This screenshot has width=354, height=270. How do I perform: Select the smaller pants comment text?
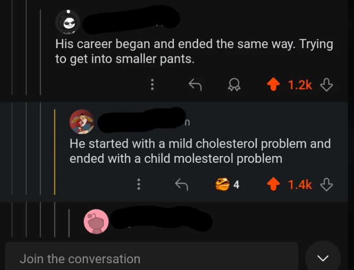click(194, 51)
